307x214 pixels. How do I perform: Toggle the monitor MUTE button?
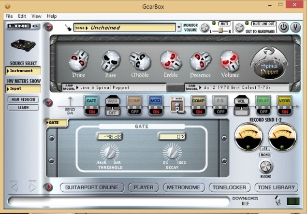point(224,24)
